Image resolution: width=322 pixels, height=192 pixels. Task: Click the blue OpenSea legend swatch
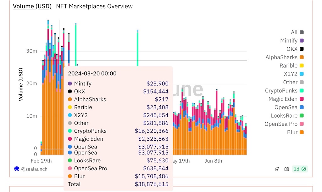click(302, 107)
